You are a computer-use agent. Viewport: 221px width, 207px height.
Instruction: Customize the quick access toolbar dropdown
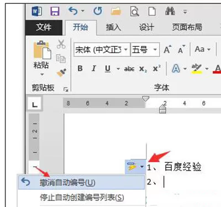[185, 12]
